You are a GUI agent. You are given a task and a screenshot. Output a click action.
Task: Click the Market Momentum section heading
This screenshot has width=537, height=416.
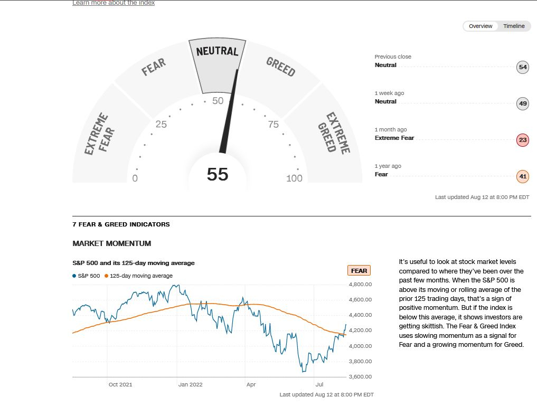111,243
